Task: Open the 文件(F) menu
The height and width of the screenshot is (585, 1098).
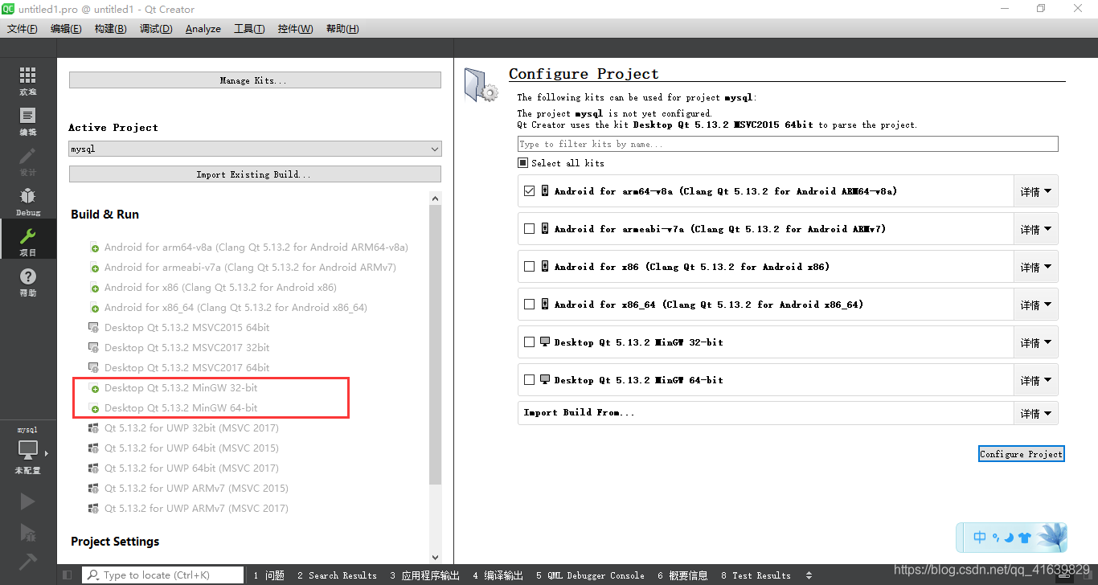Action: click(x=23, y=29)
